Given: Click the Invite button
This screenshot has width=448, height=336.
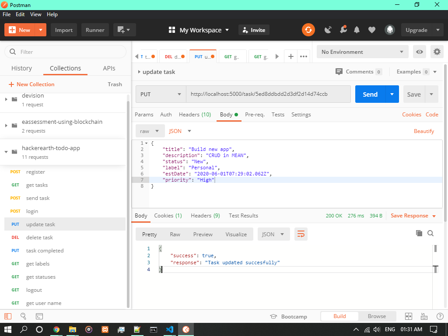Looking at the screenshot, I should 254,30.
